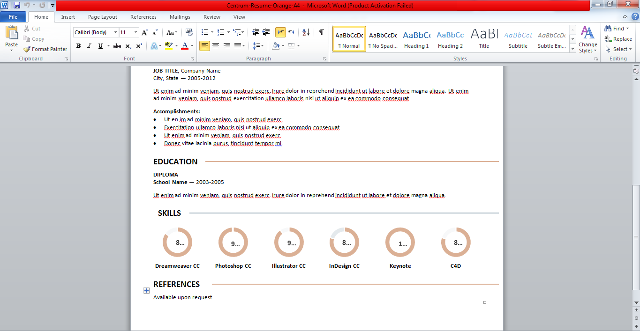Click red font color swatch

185,46
